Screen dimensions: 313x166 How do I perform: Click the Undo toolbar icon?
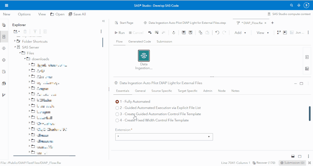[x=217, y=33]
